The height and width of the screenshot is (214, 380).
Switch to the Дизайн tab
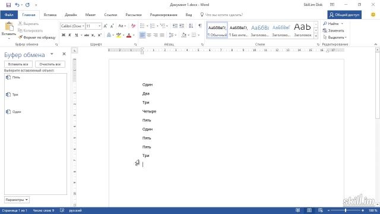[71, 15]
